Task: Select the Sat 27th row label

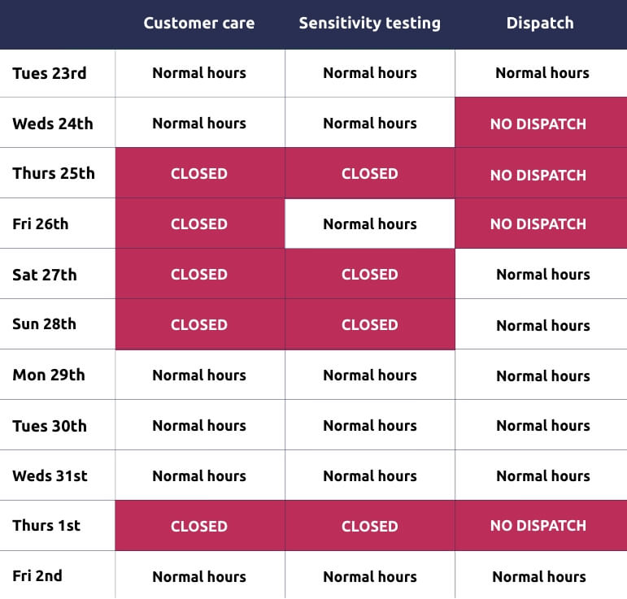Action: (45, 275)
